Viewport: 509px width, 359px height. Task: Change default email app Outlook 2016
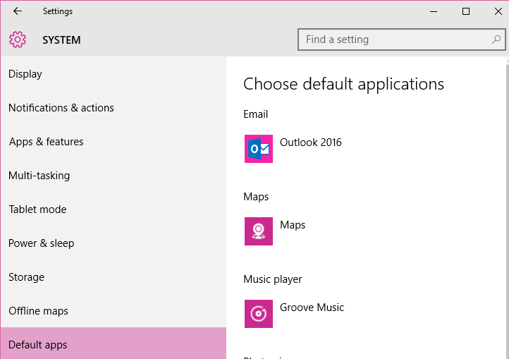310,142
